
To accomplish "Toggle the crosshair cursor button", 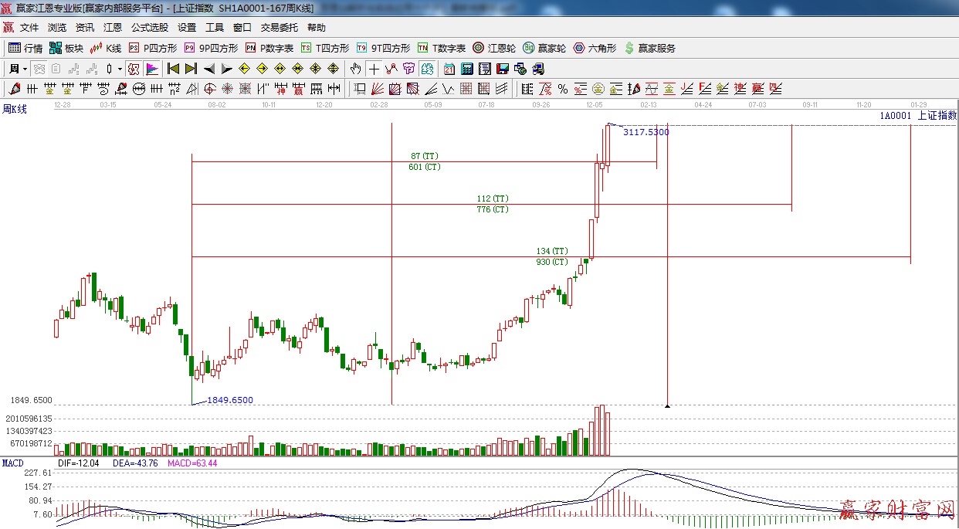I will [x=374, y=69].
